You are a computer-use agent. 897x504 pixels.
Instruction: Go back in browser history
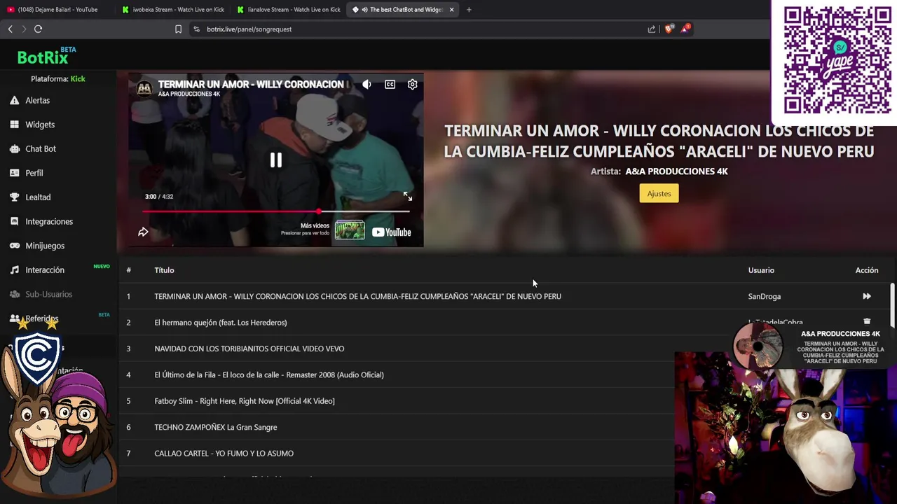tap(11, 29)
